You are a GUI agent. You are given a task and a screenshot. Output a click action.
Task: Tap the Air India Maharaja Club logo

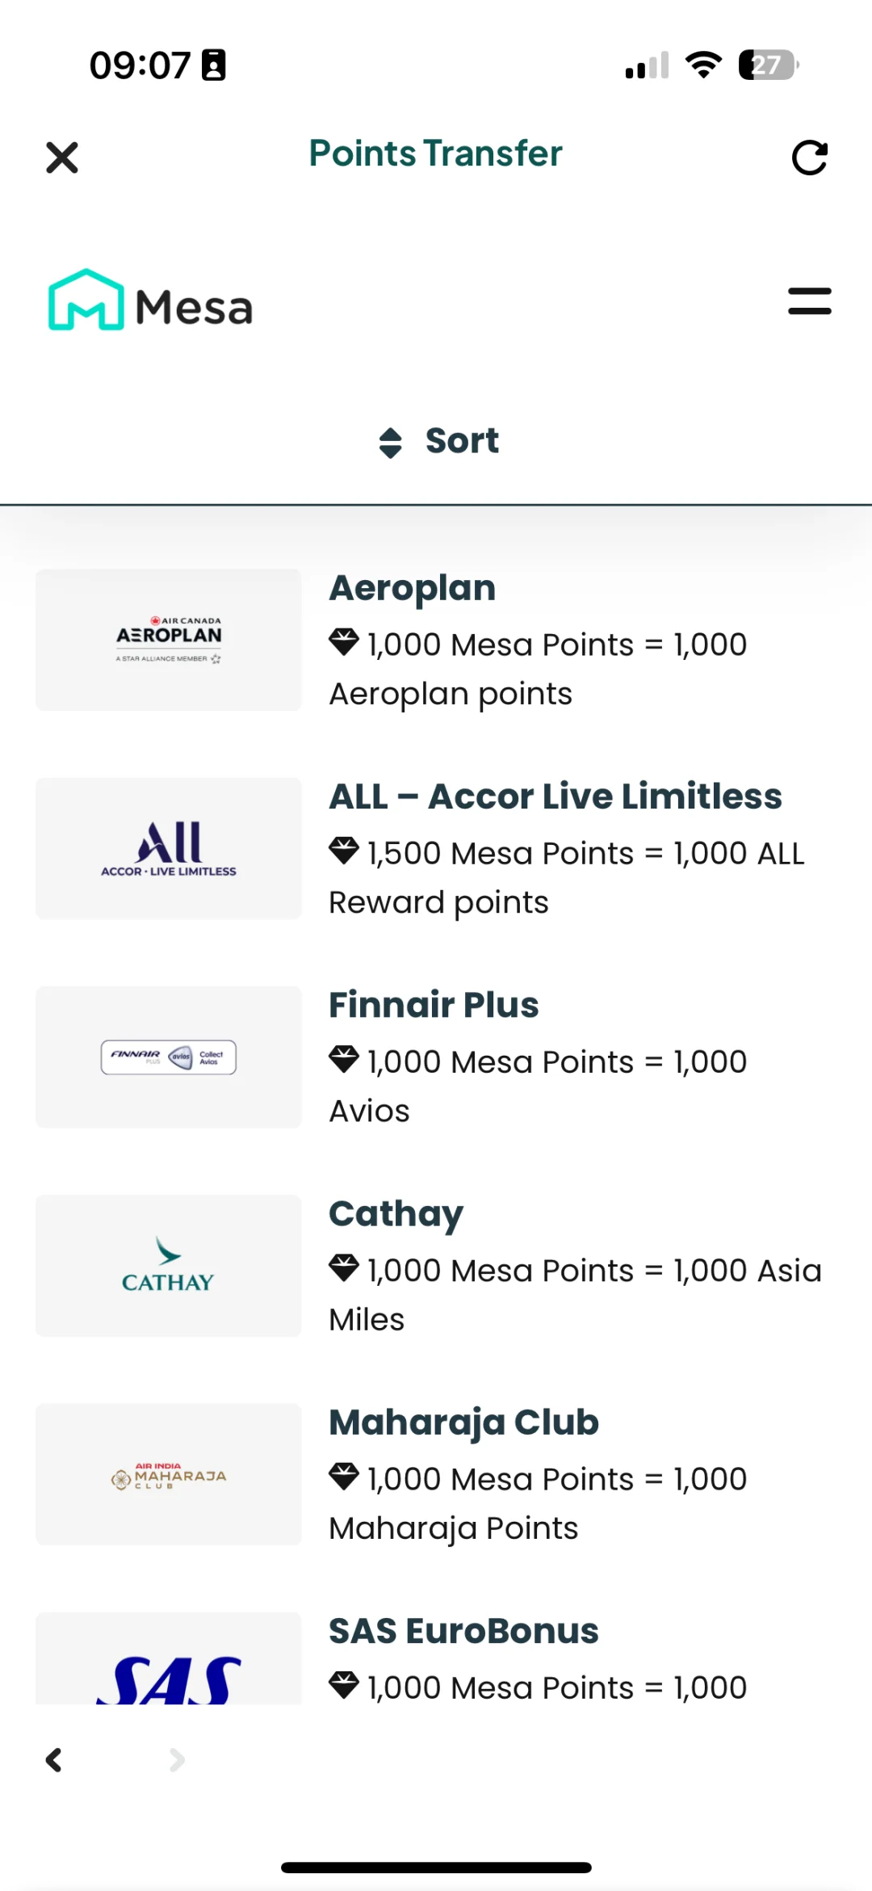click(169, 1474)
